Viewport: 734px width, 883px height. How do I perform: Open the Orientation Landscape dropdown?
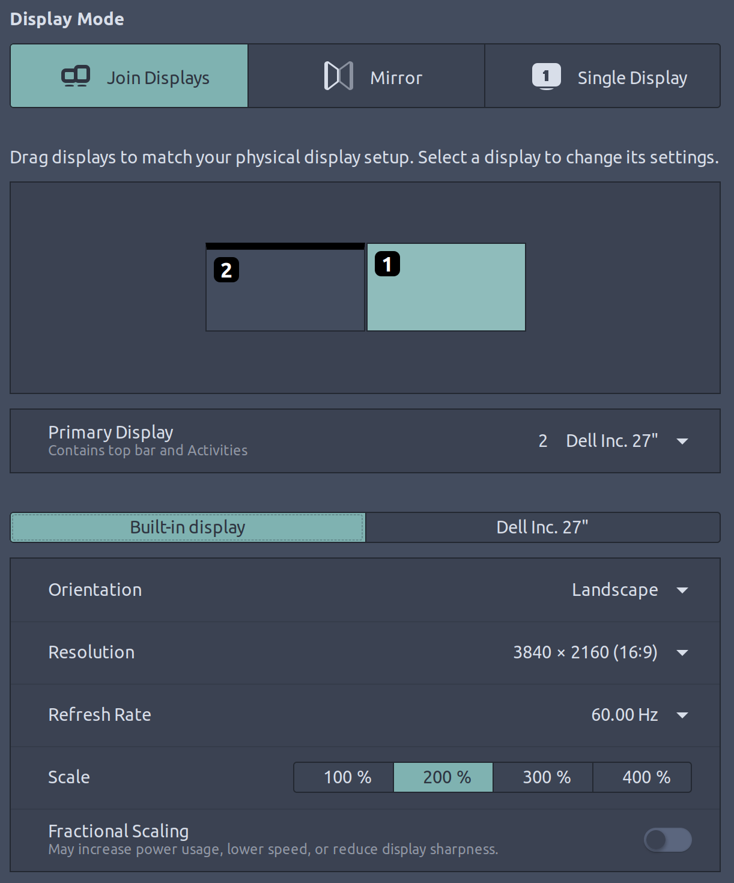coord(630,590)
